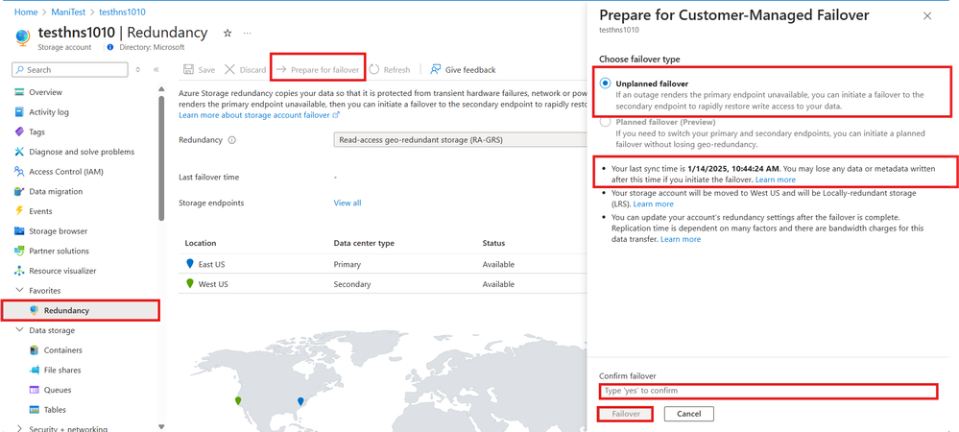Collapse the Data storage section

18,330
